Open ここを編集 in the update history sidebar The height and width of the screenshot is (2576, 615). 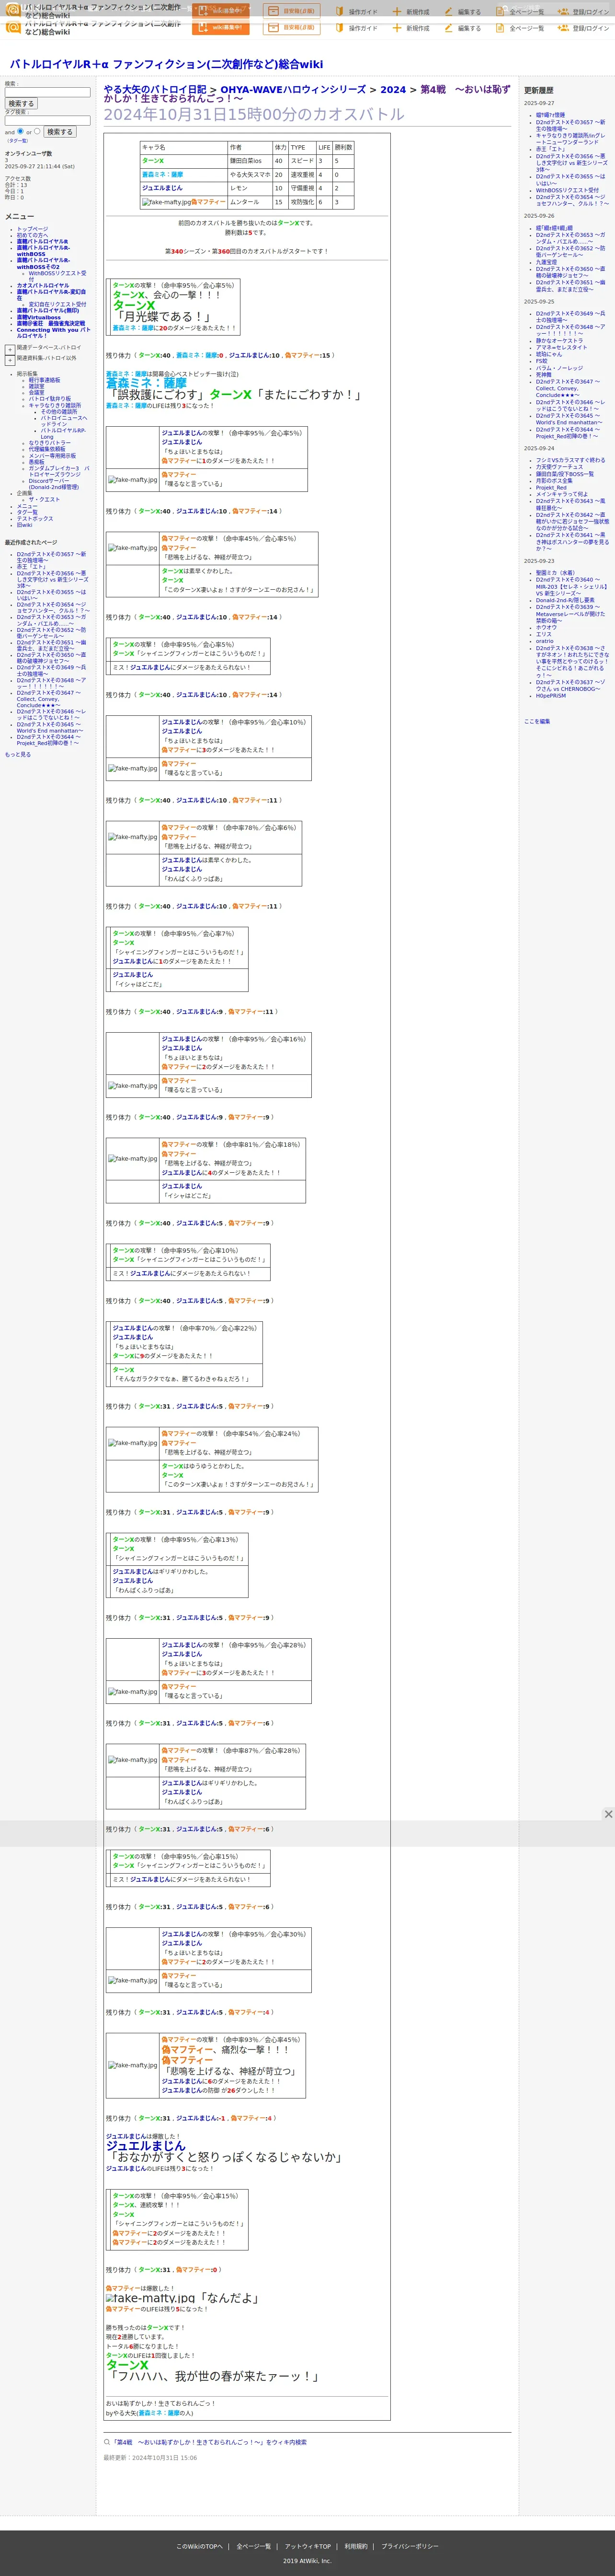click(x=536, y=721)
